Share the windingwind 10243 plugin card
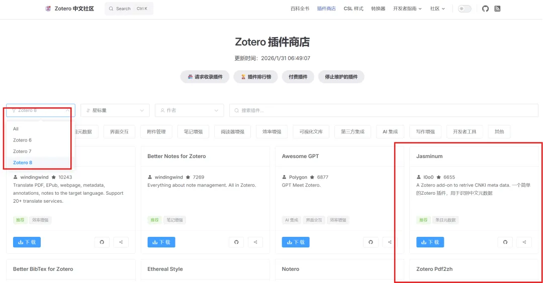 (x=121, y=242)
